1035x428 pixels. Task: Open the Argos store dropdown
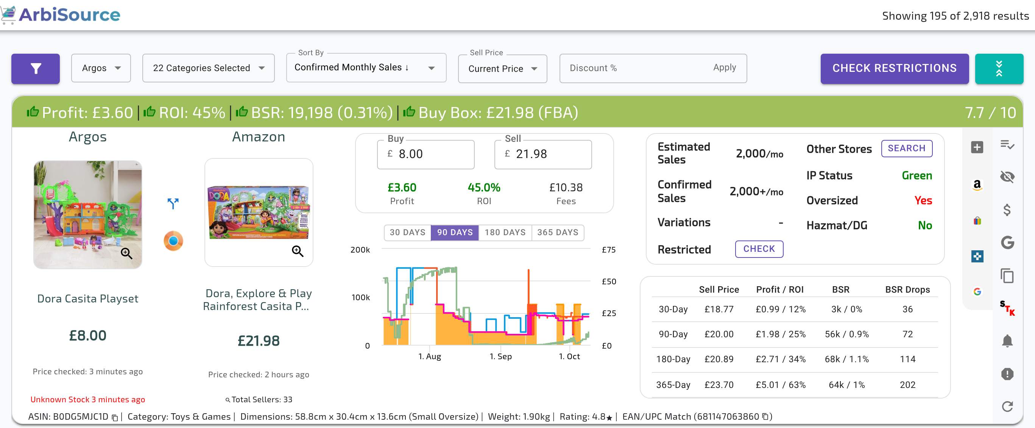coord(101,68)
